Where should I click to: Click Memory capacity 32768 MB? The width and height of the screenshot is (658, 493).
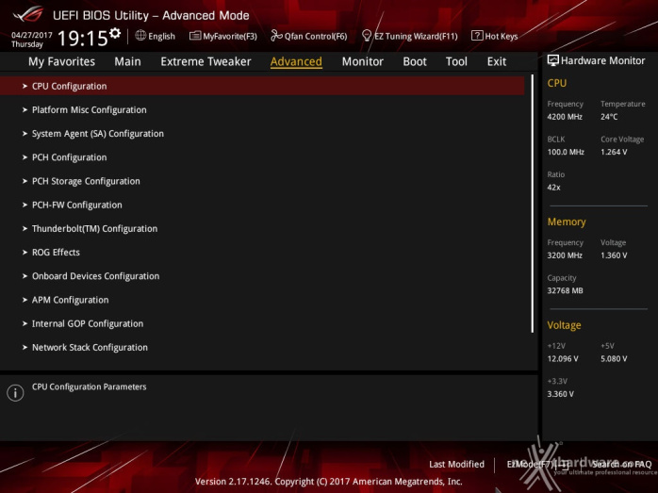click(565, 290)
